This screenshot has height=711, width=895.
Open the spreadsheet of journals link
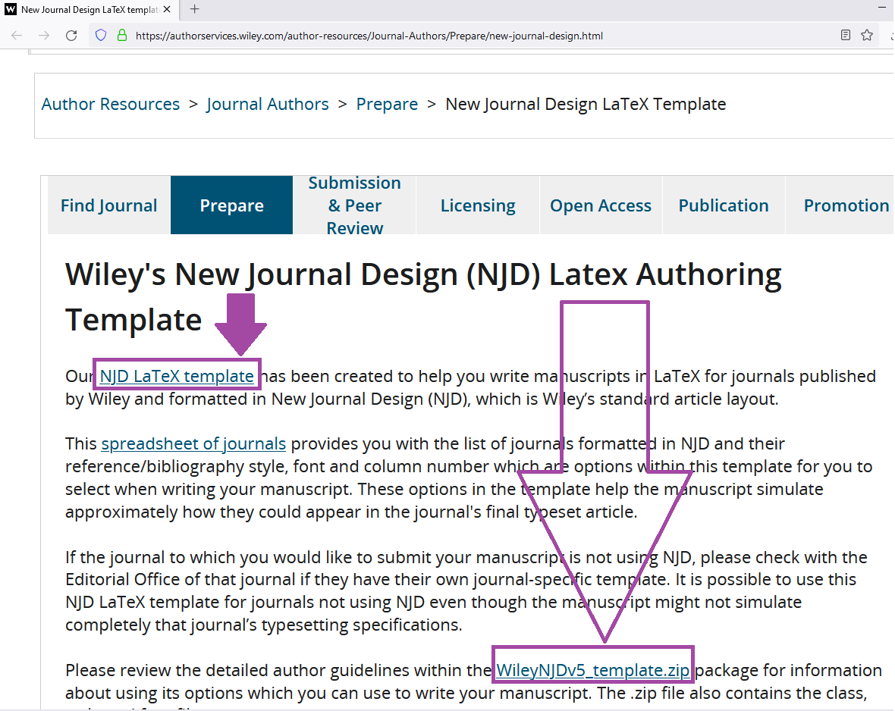coord(193,443)
